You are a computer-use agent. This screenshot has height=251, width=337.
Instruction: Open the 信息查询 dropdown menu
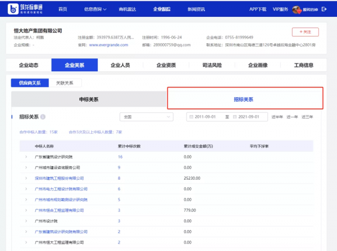click(95, 9)
